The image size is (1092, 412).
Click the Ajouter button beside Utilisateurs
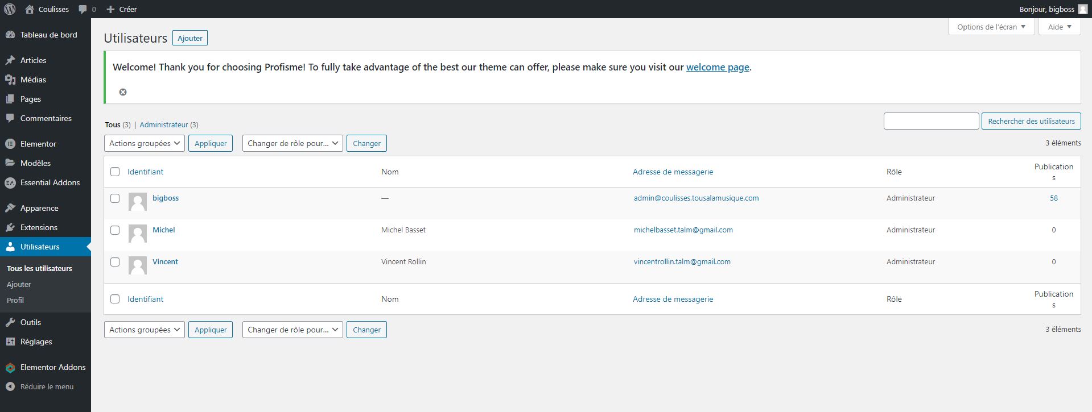(x=189, y=38)
